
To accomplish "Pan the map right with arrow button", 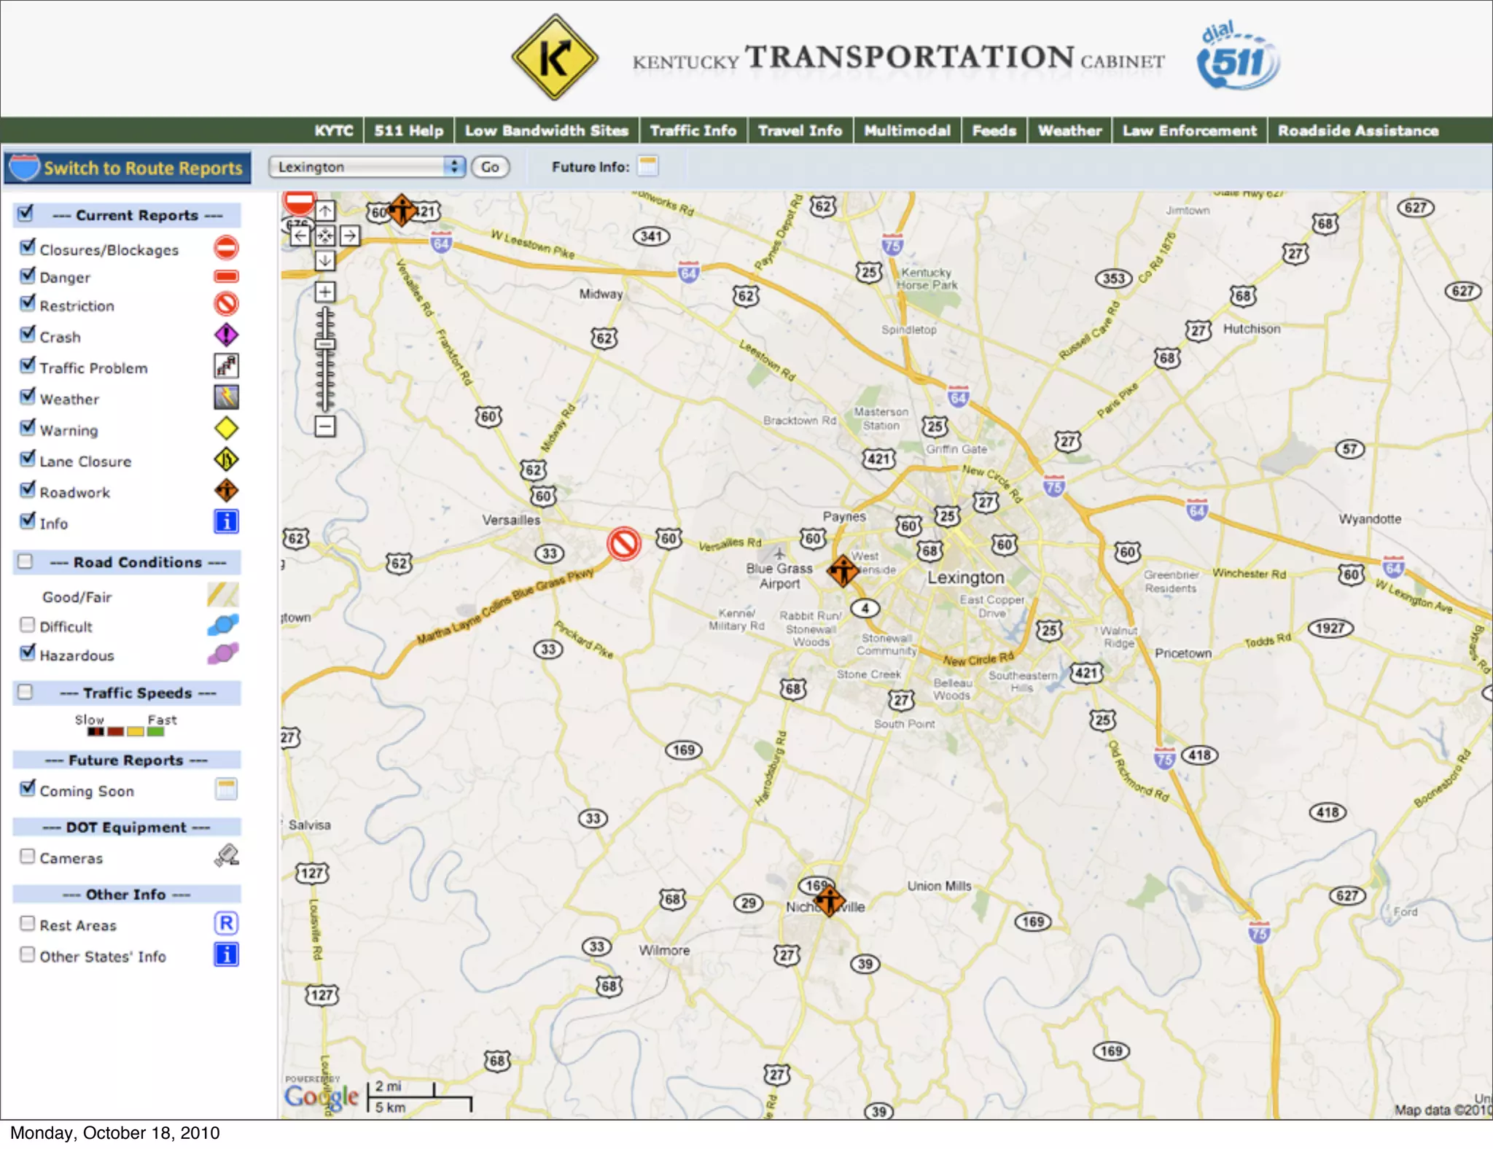I will pyautogui.click(x=350, y=235).
